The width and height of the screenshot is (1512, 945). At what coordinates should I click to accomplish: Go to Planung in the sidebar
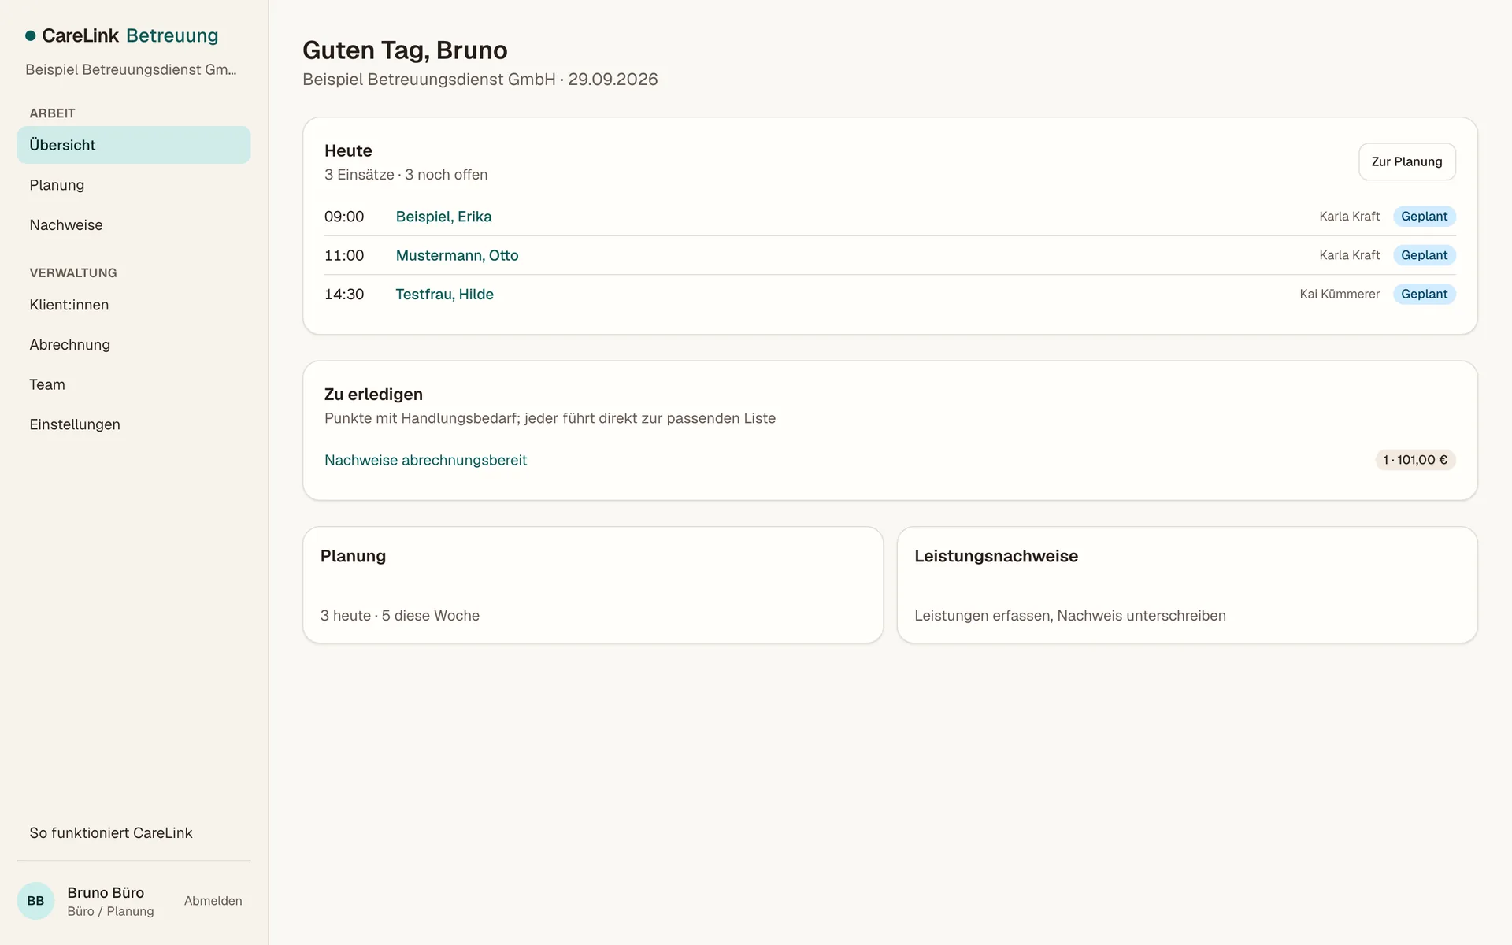click(133, 185)
